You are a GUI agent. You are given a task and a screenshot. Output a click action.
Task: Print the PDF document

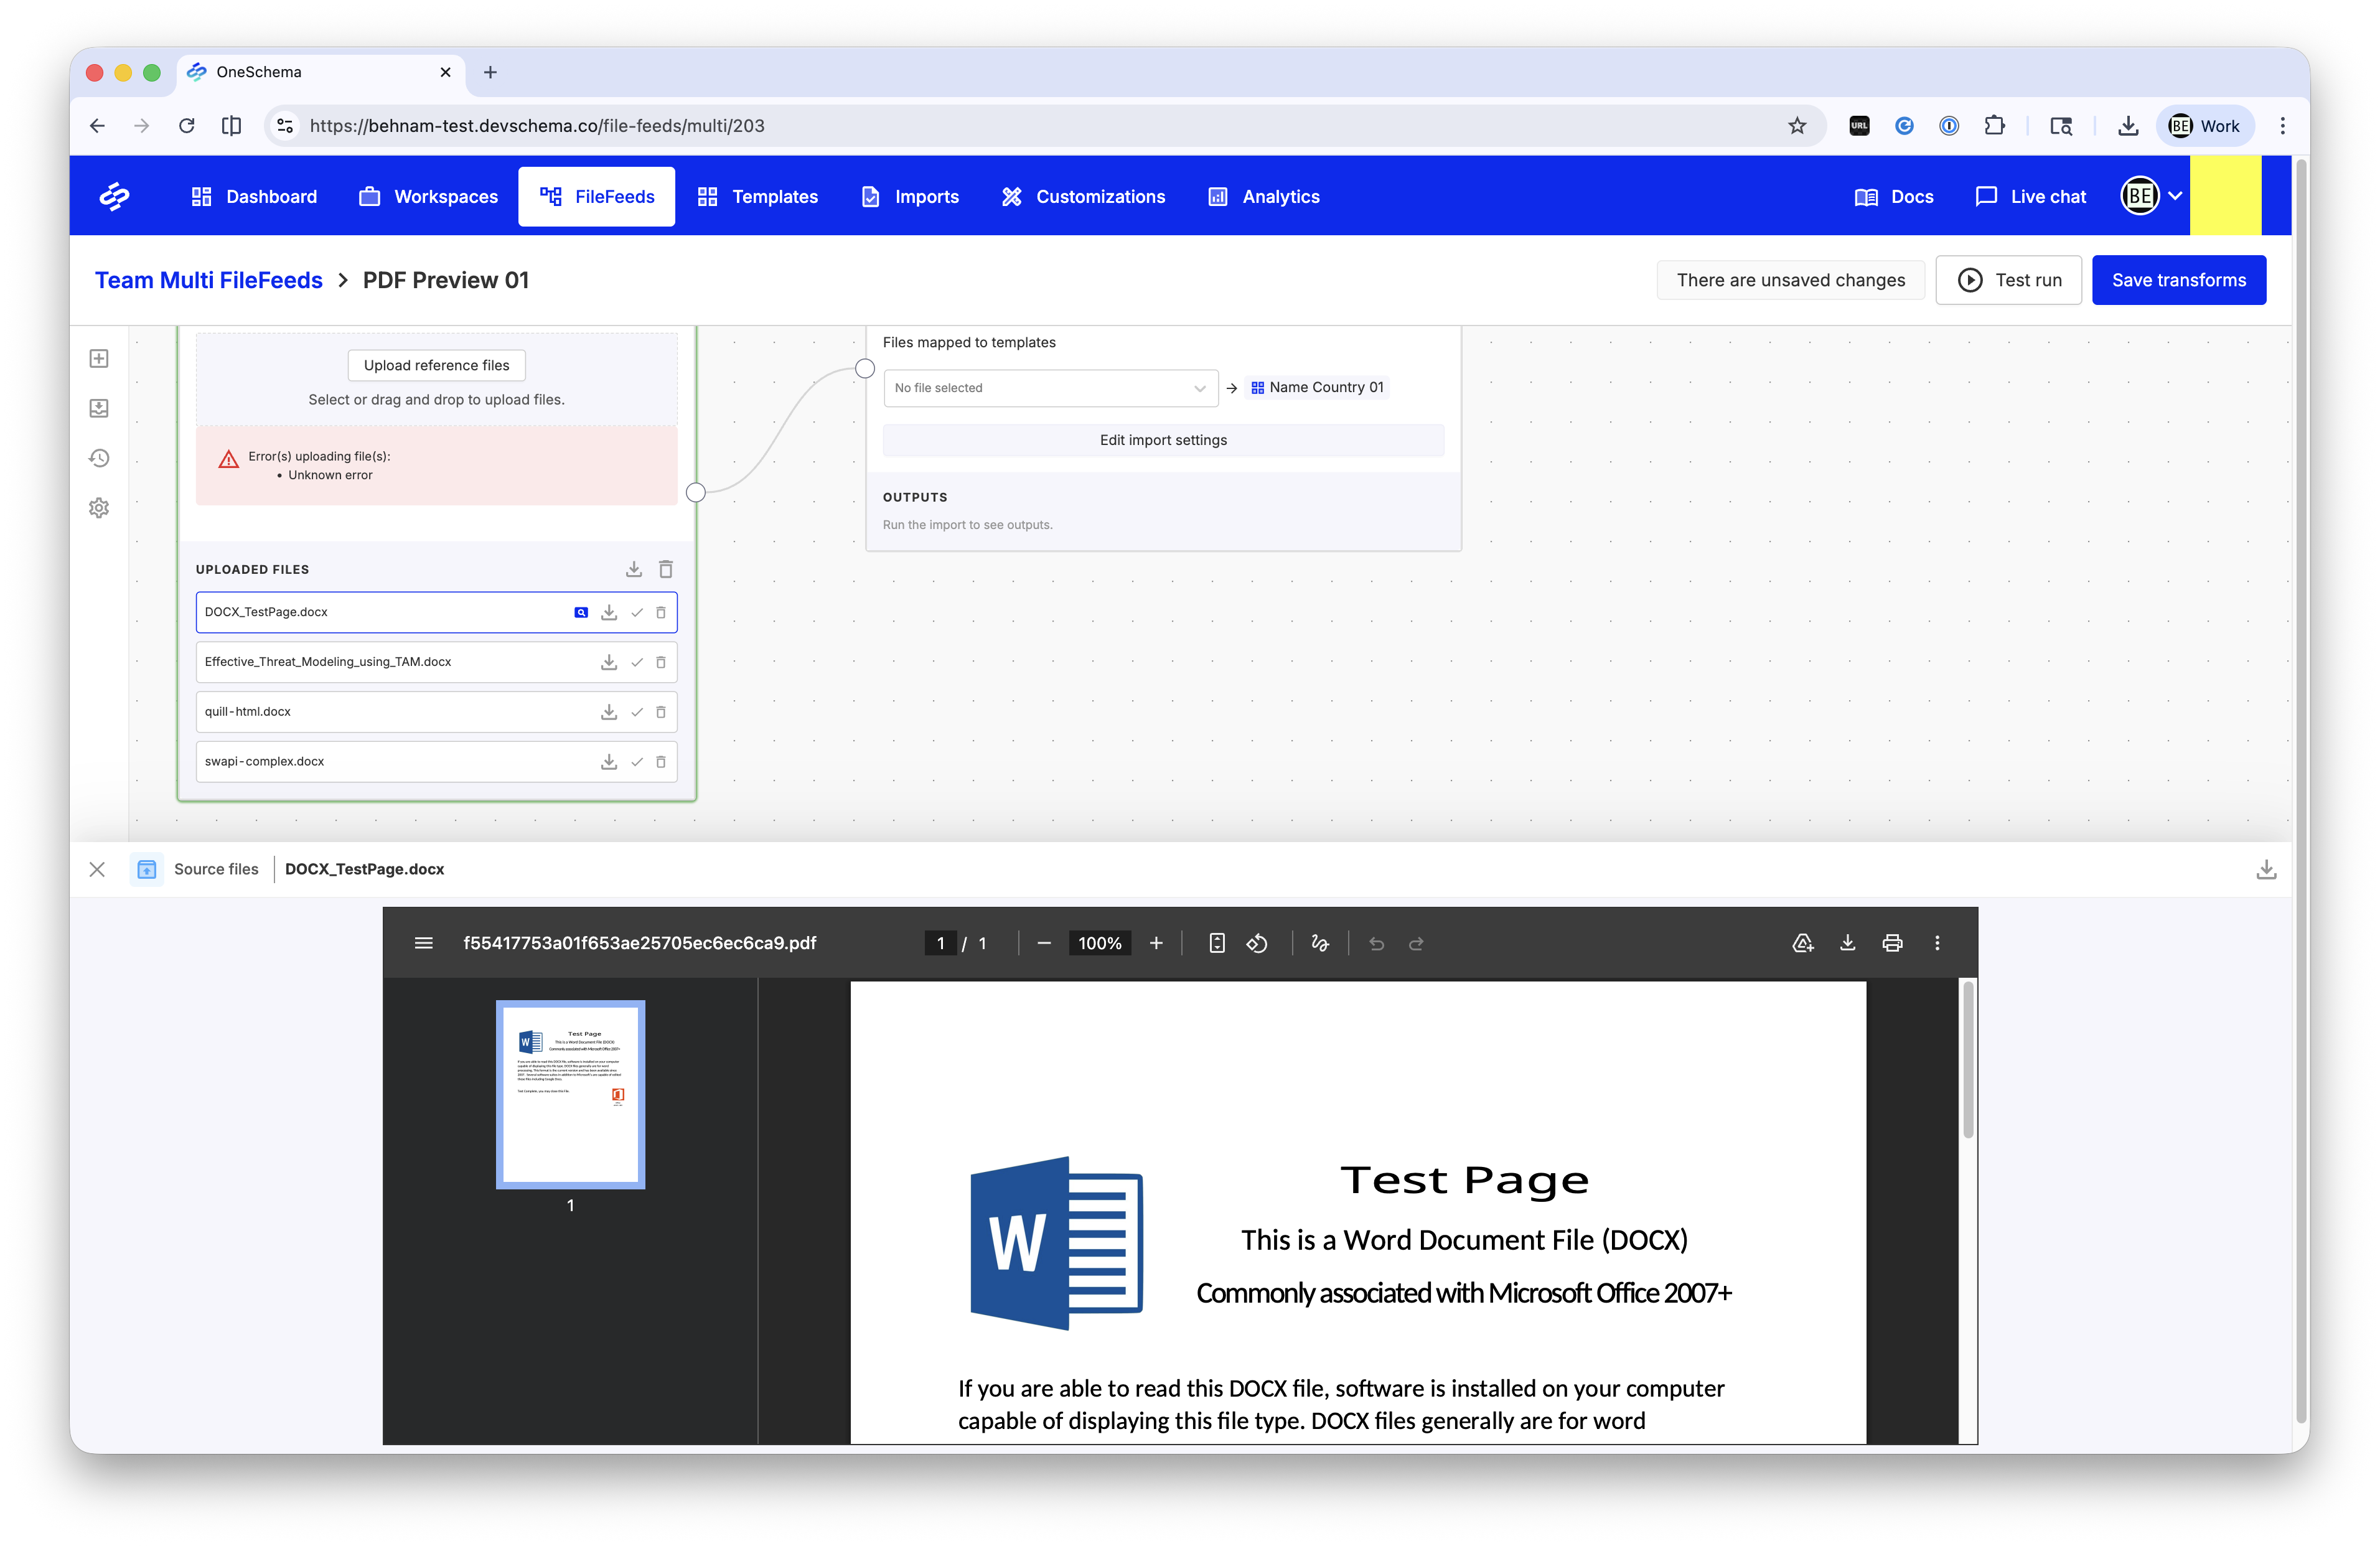1892,943
